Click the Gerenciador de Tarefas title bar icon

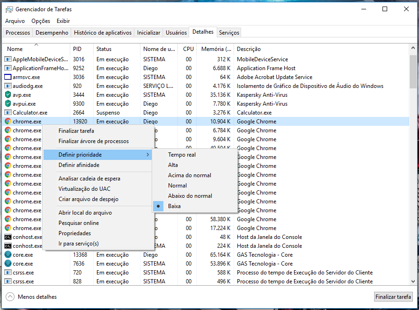coord(9,9)
